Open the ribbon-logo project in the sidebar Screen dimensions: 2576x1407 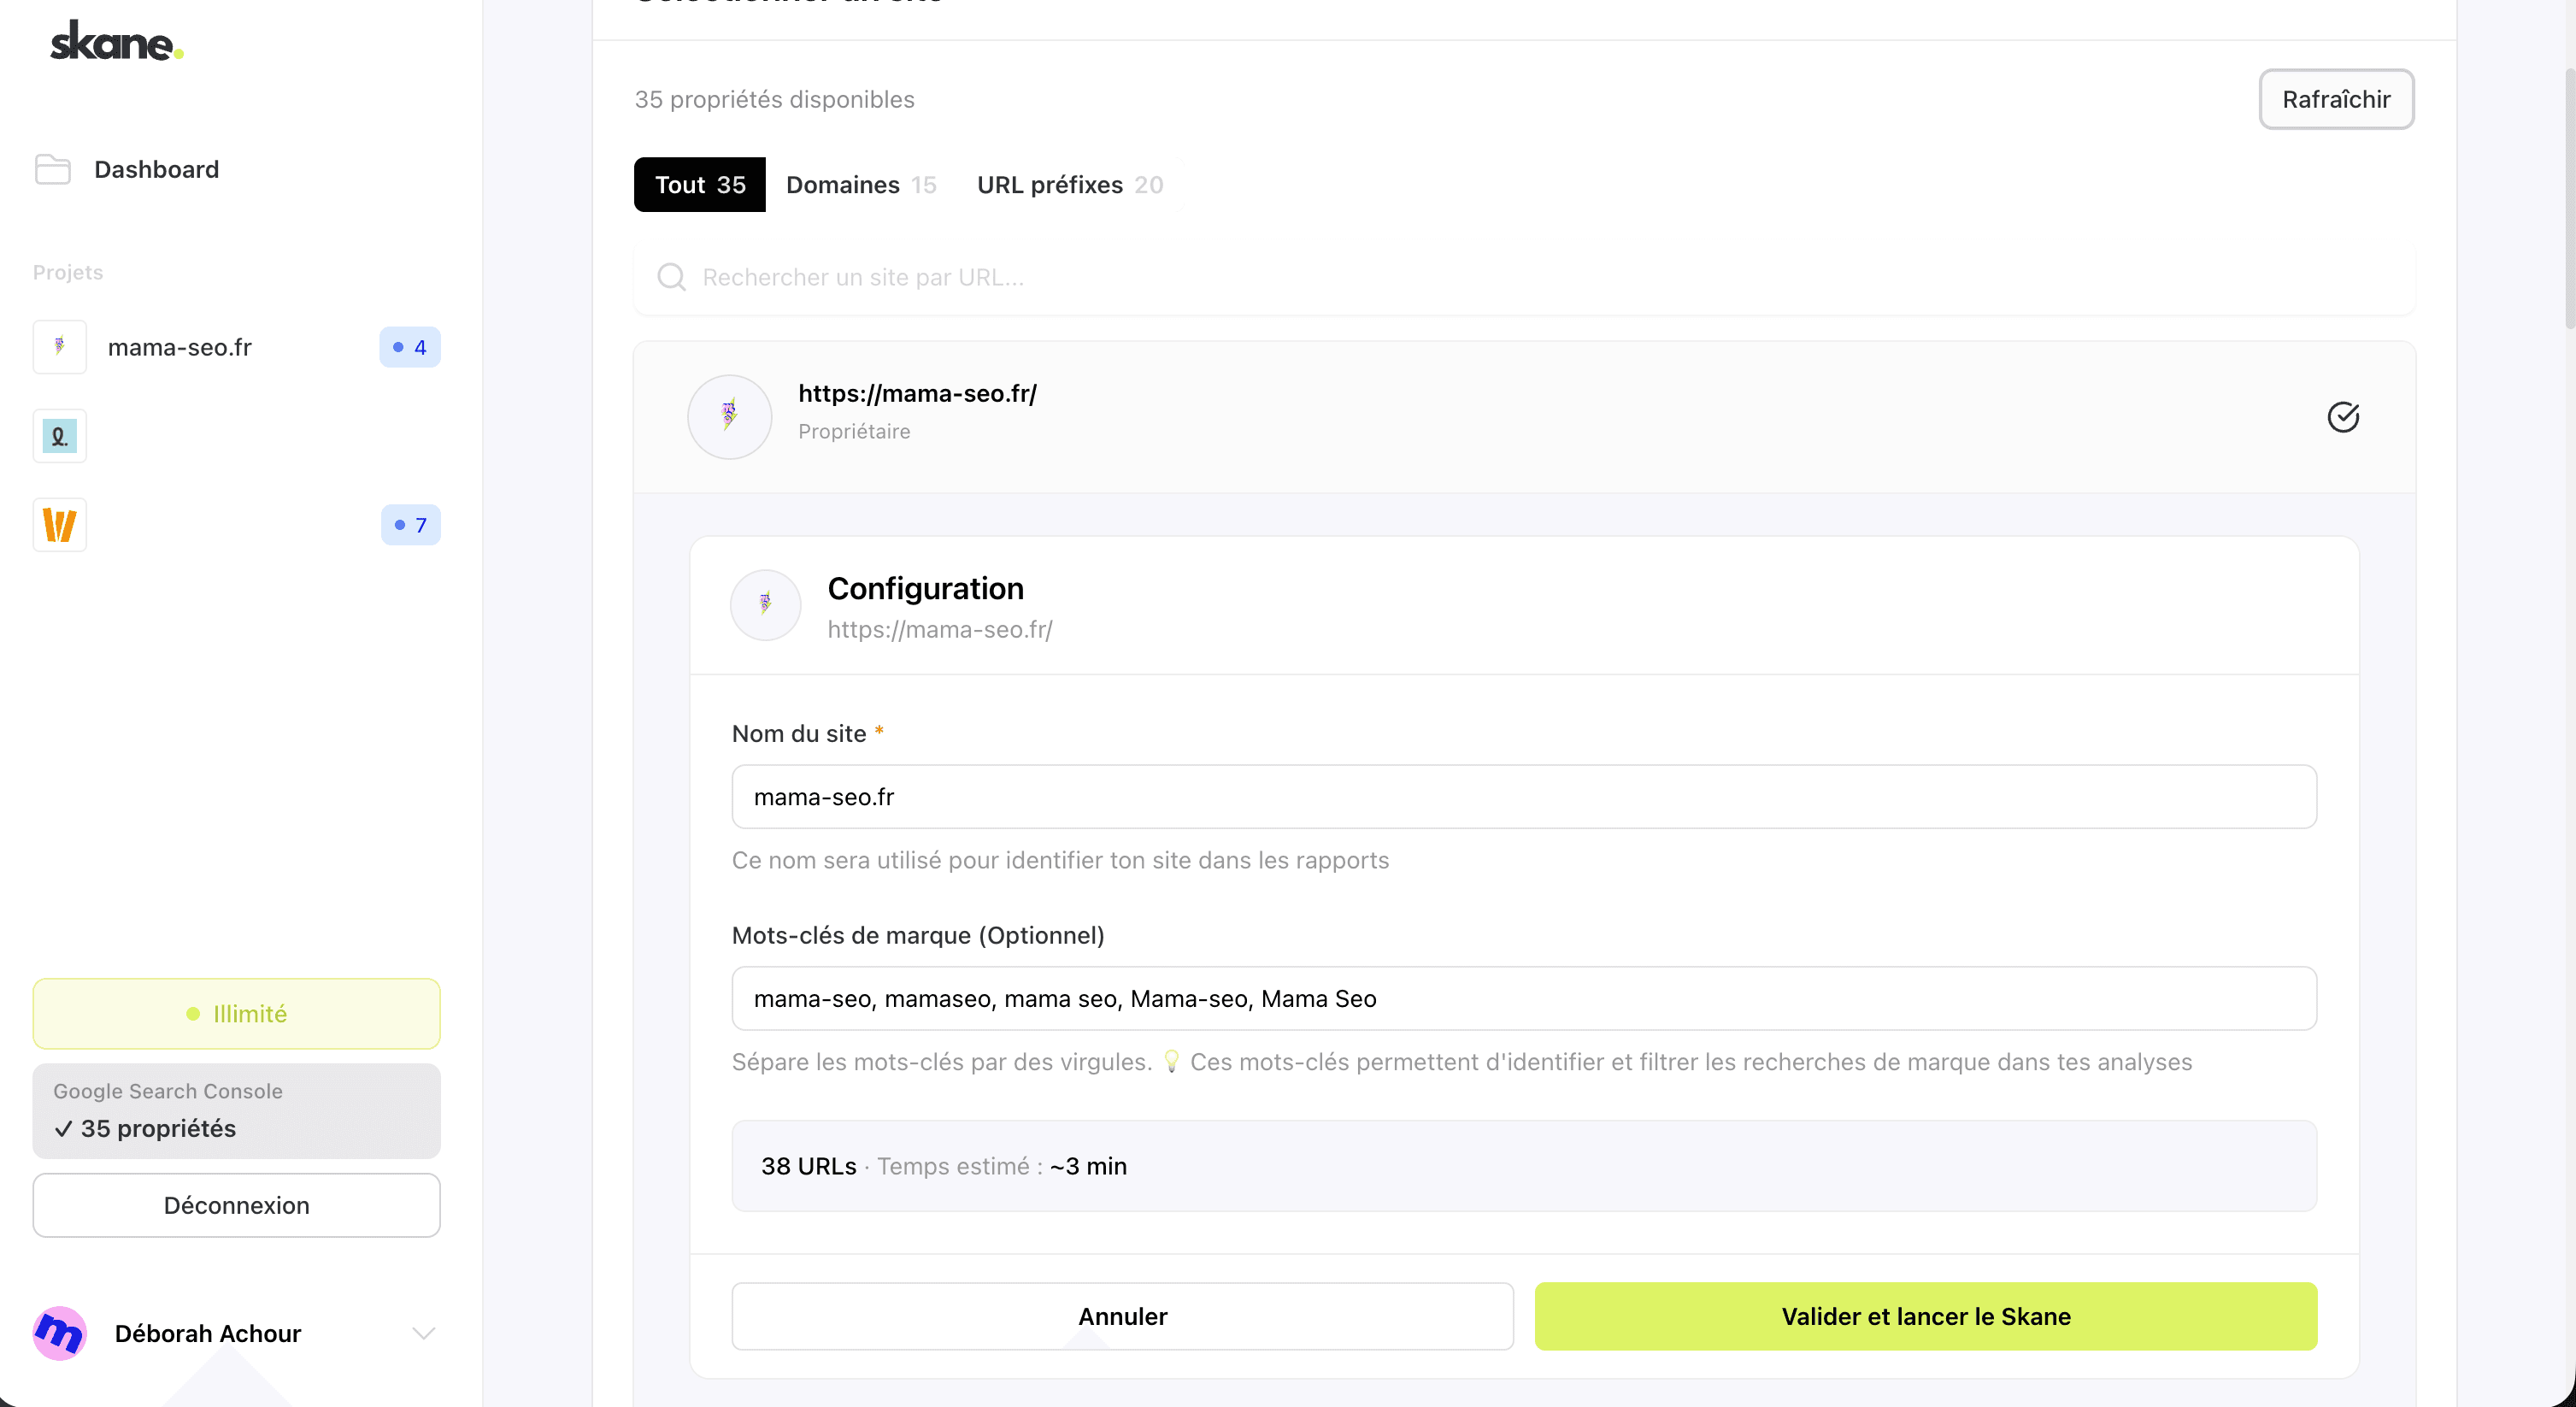coord(59,436)
